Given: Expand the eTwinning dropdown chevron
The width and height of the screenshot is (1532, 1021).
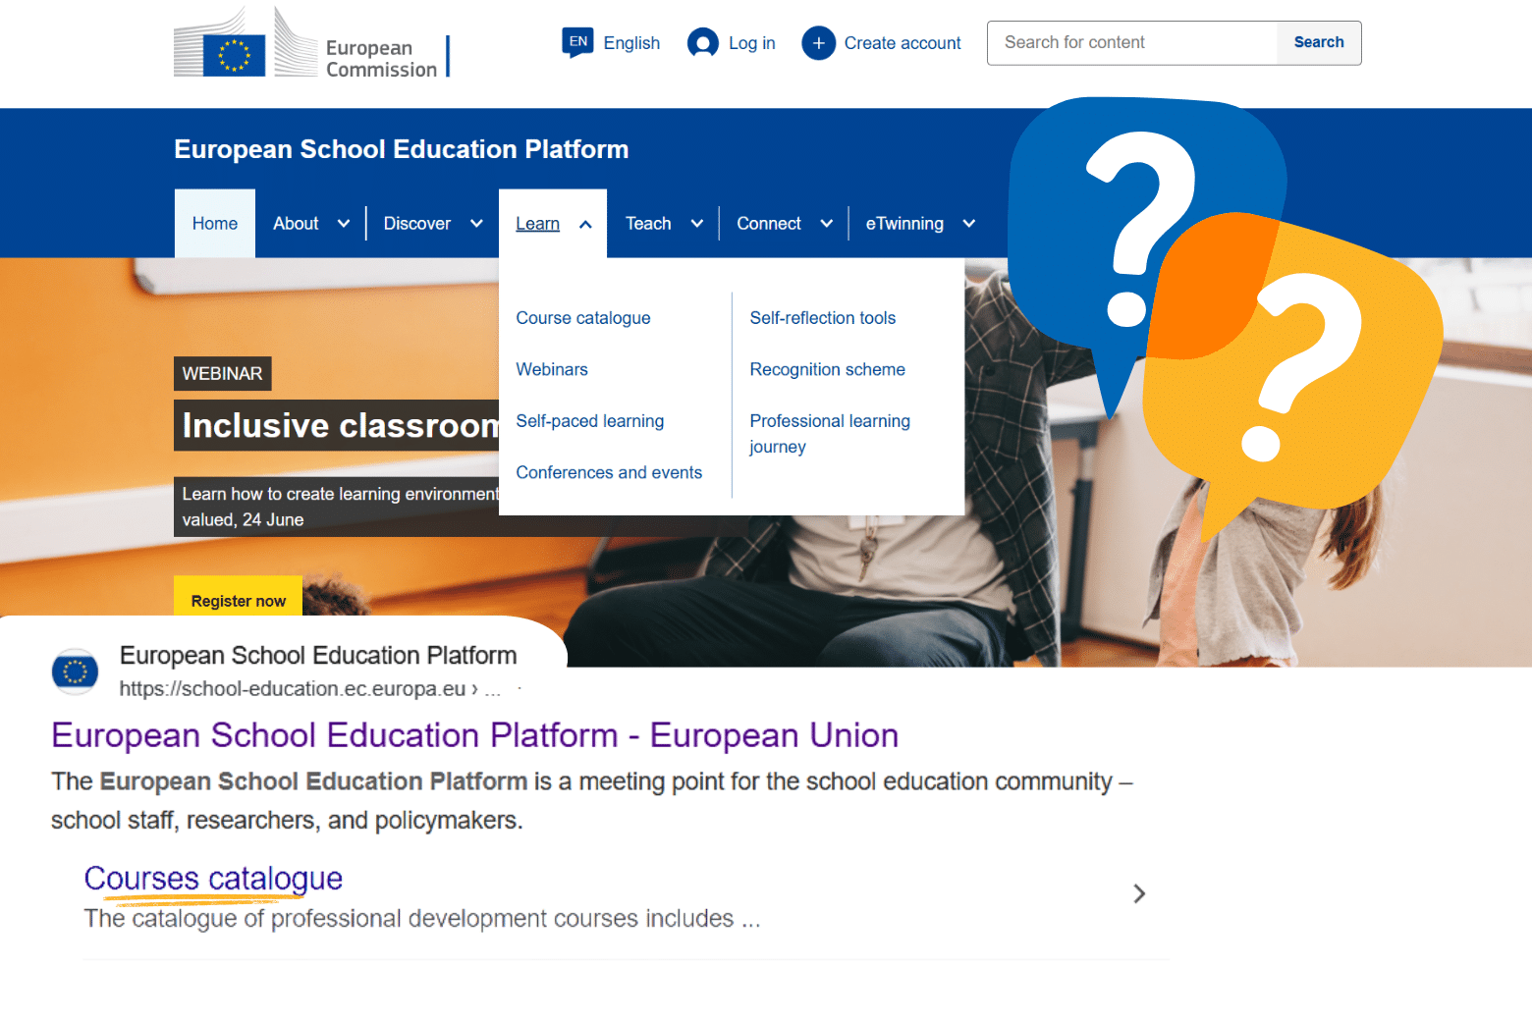Looking at the screenshot, I should (x=969, y=224).
